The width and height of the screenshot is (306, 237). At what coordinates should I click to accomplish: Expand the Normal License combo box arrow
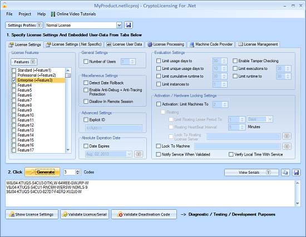(119, 25)
